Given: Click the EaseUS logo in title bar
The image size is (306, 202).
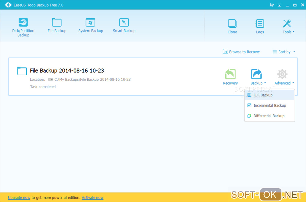Looking at the screenshot, I should [8, 5].
